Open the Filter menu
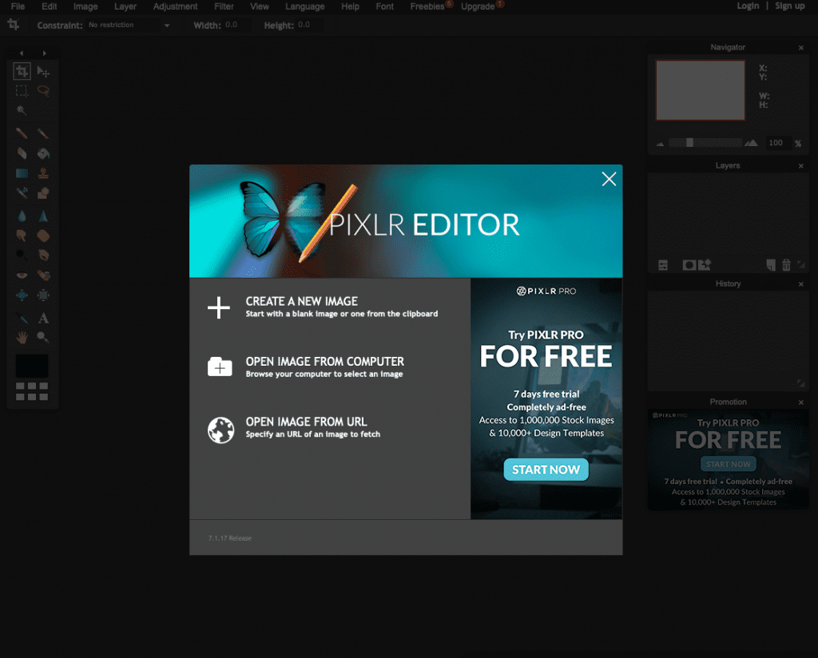 [x=224, y=6]
